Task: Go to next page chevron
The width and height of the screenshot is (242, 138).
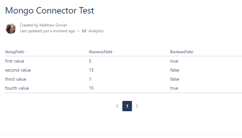Action: click(x=137, y=106)
